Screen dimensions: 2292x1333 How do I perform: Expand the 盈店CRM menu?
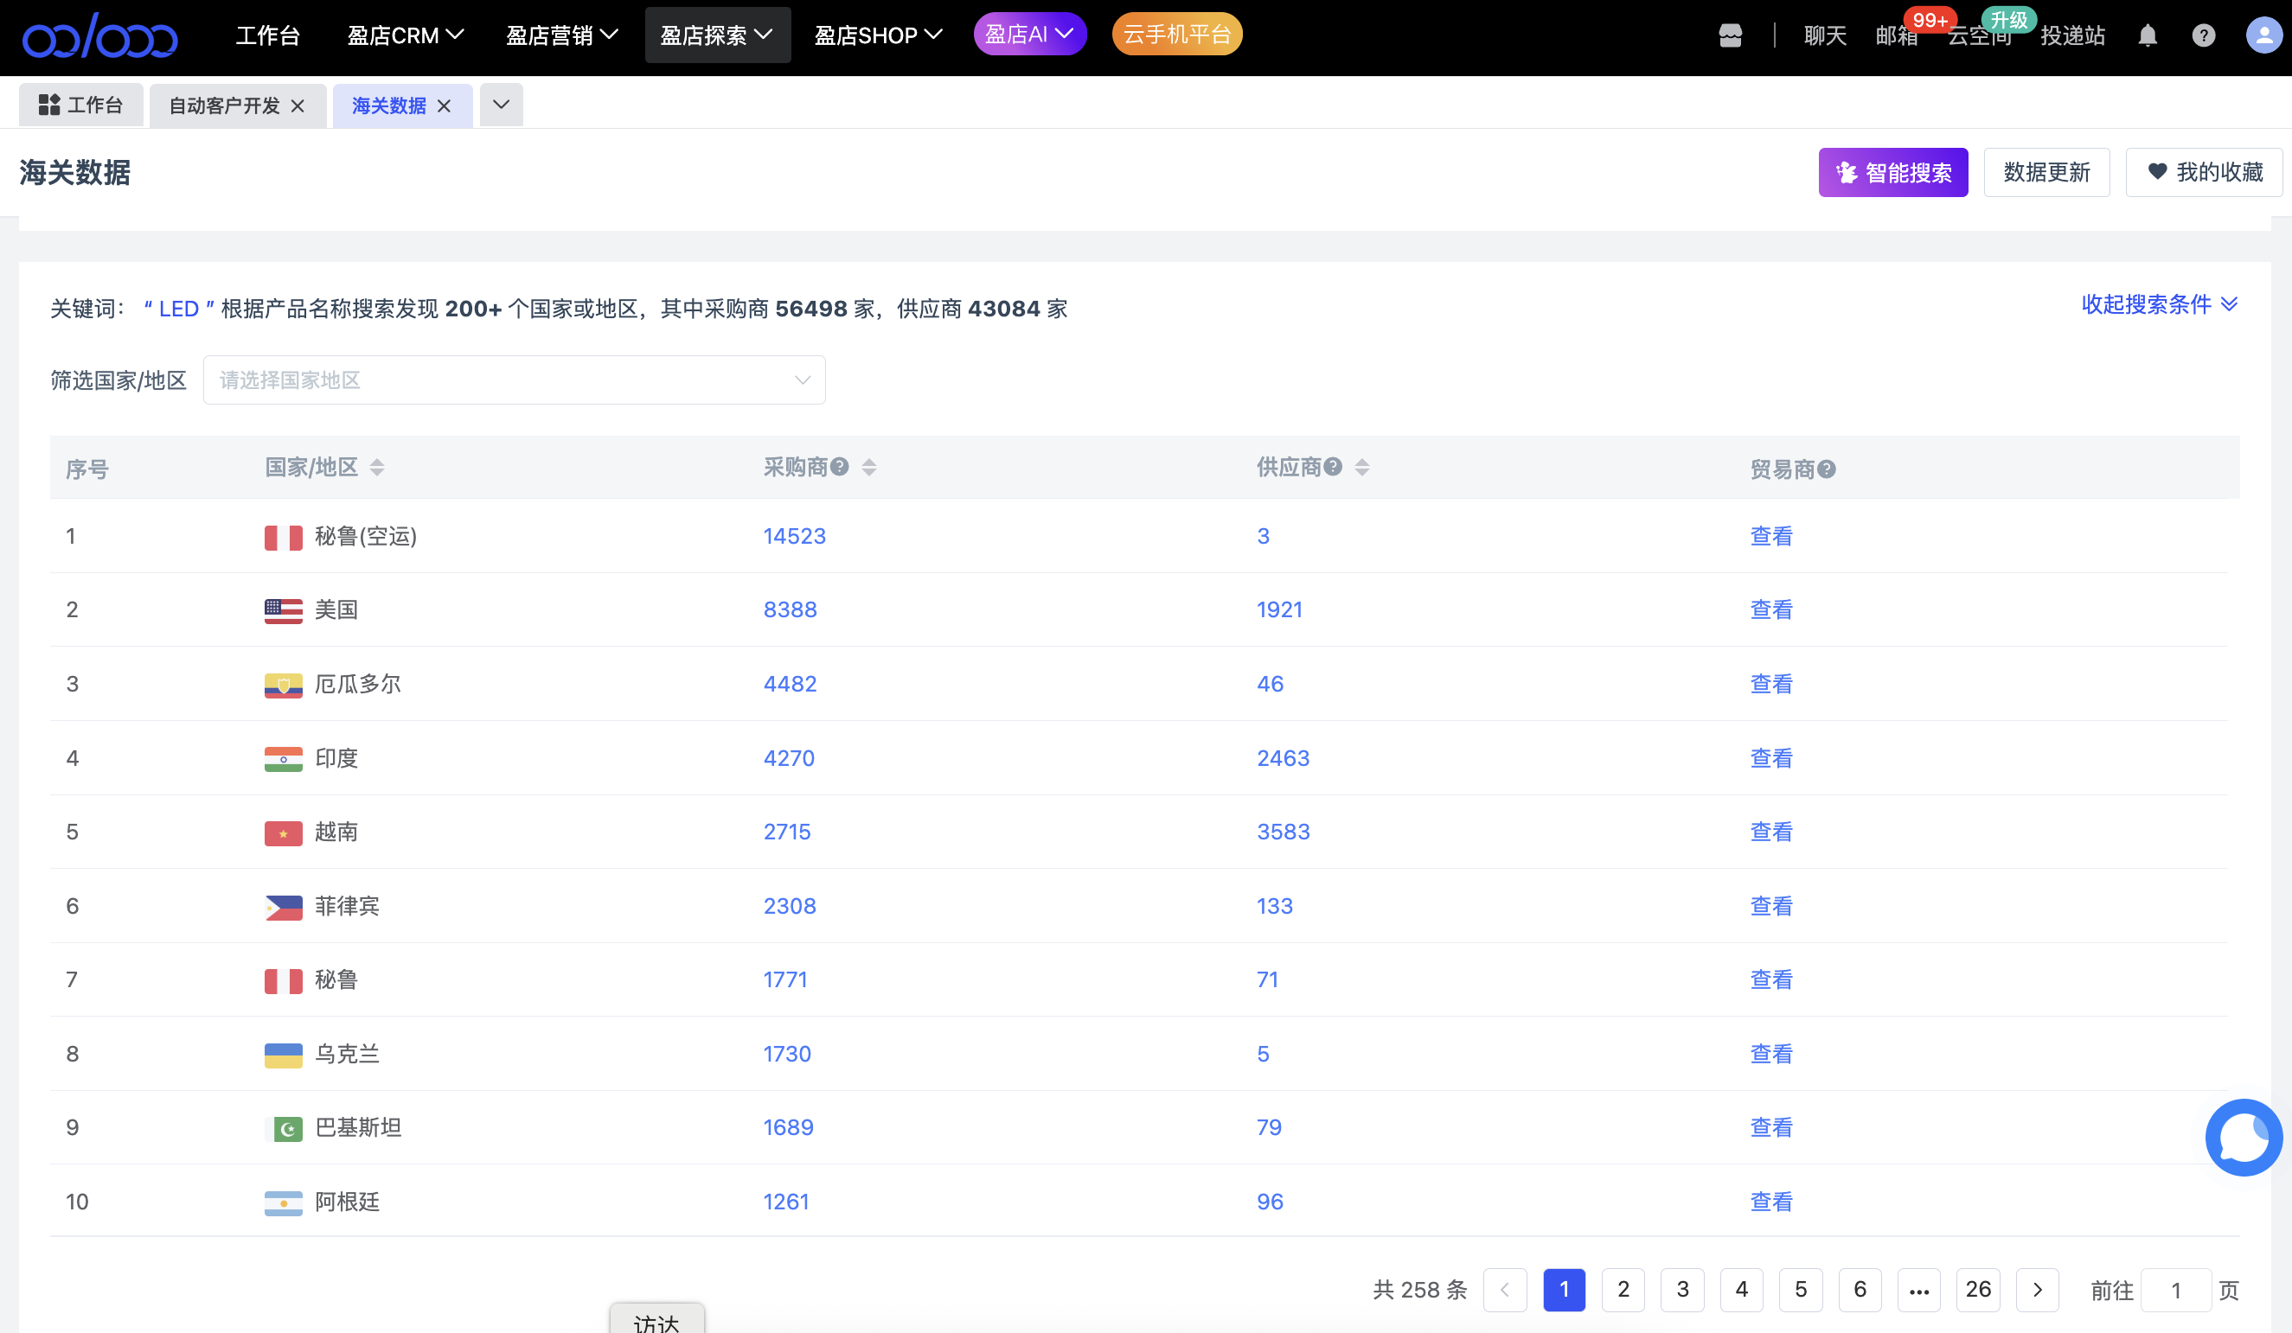click(x=405, y=35)
